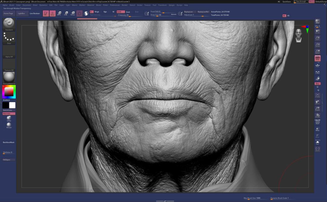Toggle Edit mode button
Viewport: 327px width, 202px height.
click(46, 13)
